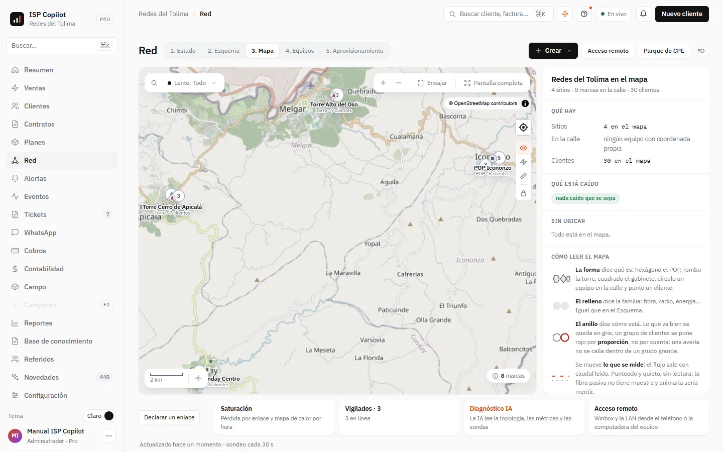Click the Acceso remoto button

point(608,51)
